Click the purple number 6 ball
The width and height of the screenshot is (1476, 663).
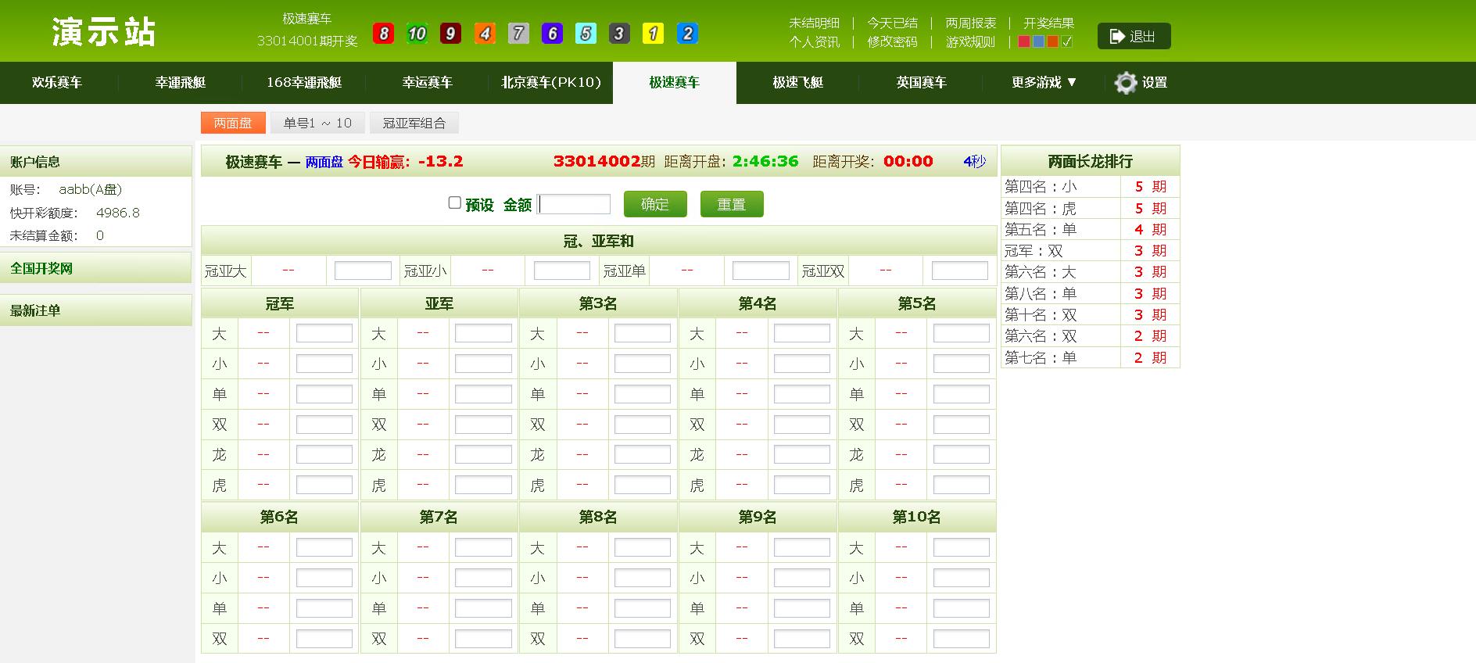pyautogui.click(x=552, y=34)
